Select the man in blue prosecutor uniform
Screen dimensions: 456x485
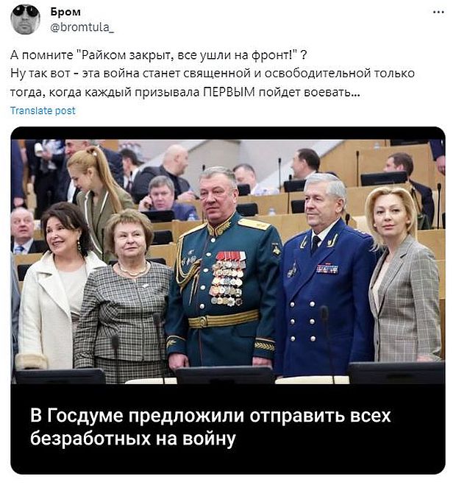click(327, 275)
